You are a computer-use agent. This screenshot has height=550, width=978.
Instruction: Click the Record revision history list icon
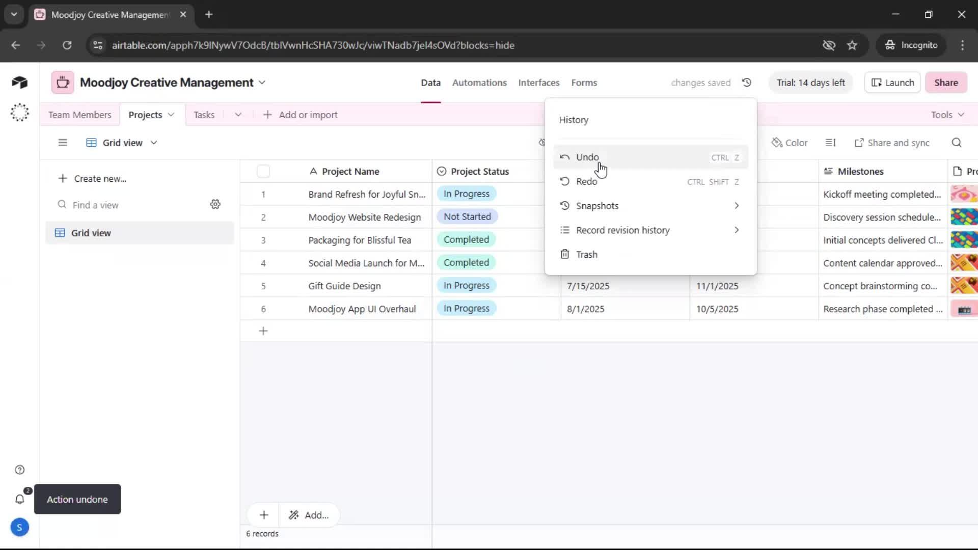tap(565, 230)
